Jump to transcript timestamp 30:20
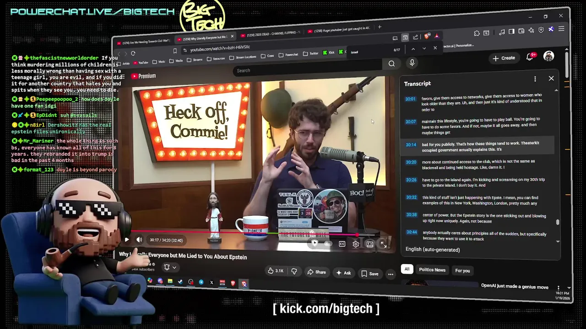The image size is (586, 329). pos(411,162)
